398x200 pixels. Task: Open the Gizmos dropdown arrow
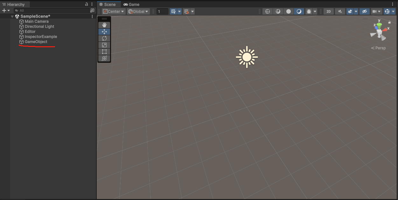393,11
